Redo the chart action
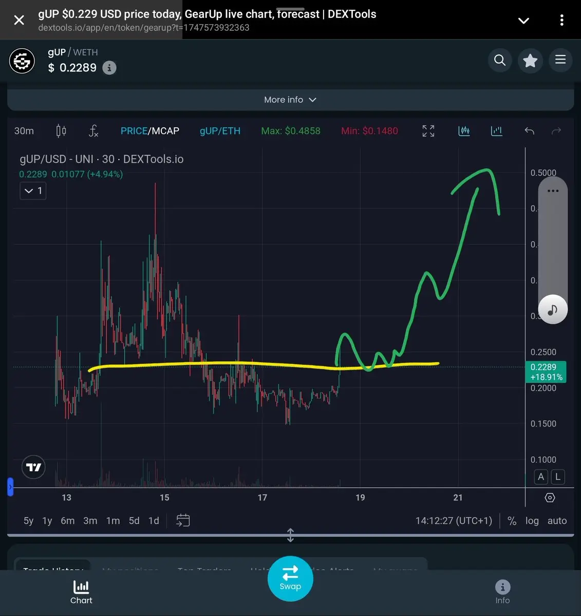The width and height of the screenshot is (581, 616). coord(556,131)
